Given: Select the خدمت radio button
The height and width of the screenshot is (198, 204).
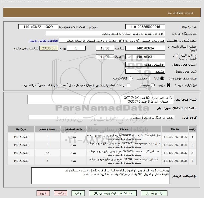Looking at the screenshot, I should coord(148,78).
